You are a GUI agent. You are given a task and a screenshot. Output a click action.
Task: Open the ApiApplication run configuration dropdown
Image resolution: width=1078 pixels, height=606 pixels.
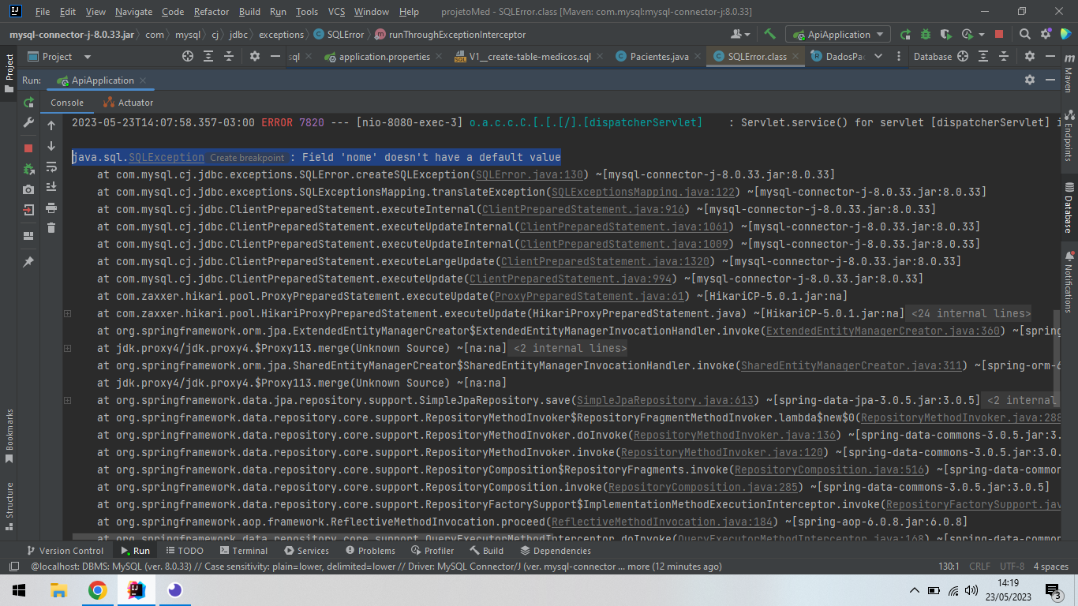point(838,34)
